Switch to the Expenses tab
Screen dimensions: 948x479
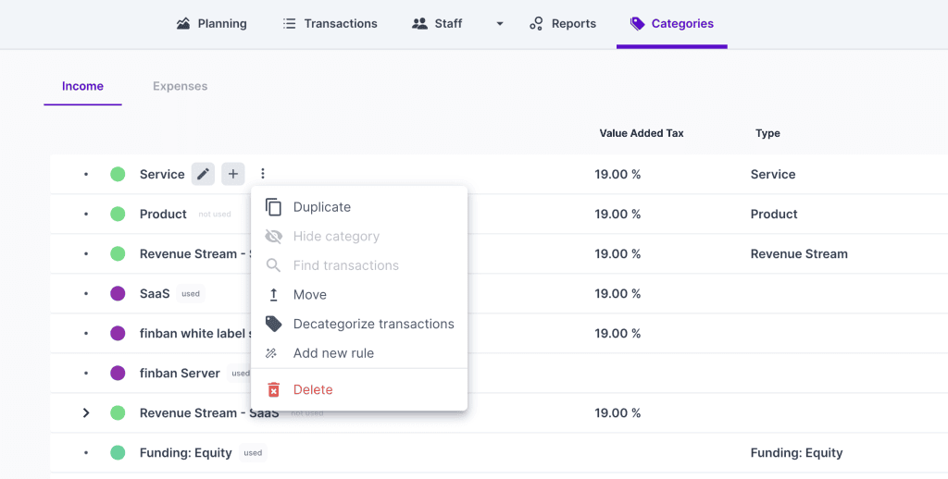click(180, 86)
